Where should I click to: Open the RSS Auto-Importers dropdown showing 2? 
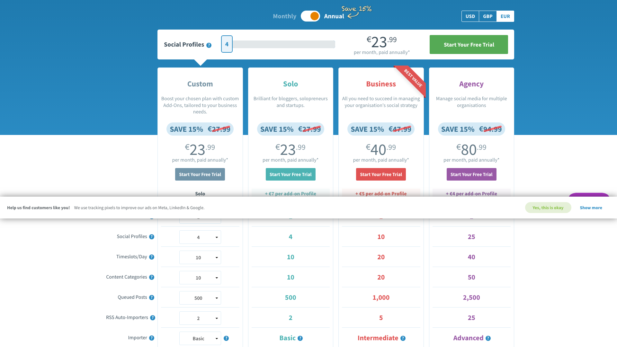click(200, 318)
